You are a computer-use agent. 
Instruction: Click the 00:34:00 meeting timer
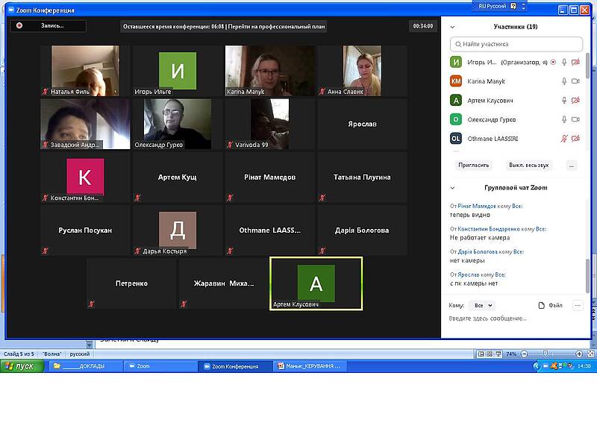[423, 26]
